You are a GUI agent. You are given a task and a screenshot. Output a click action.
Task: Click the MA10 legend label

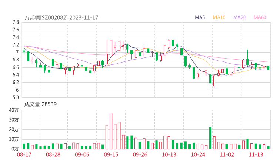(219, 17)
